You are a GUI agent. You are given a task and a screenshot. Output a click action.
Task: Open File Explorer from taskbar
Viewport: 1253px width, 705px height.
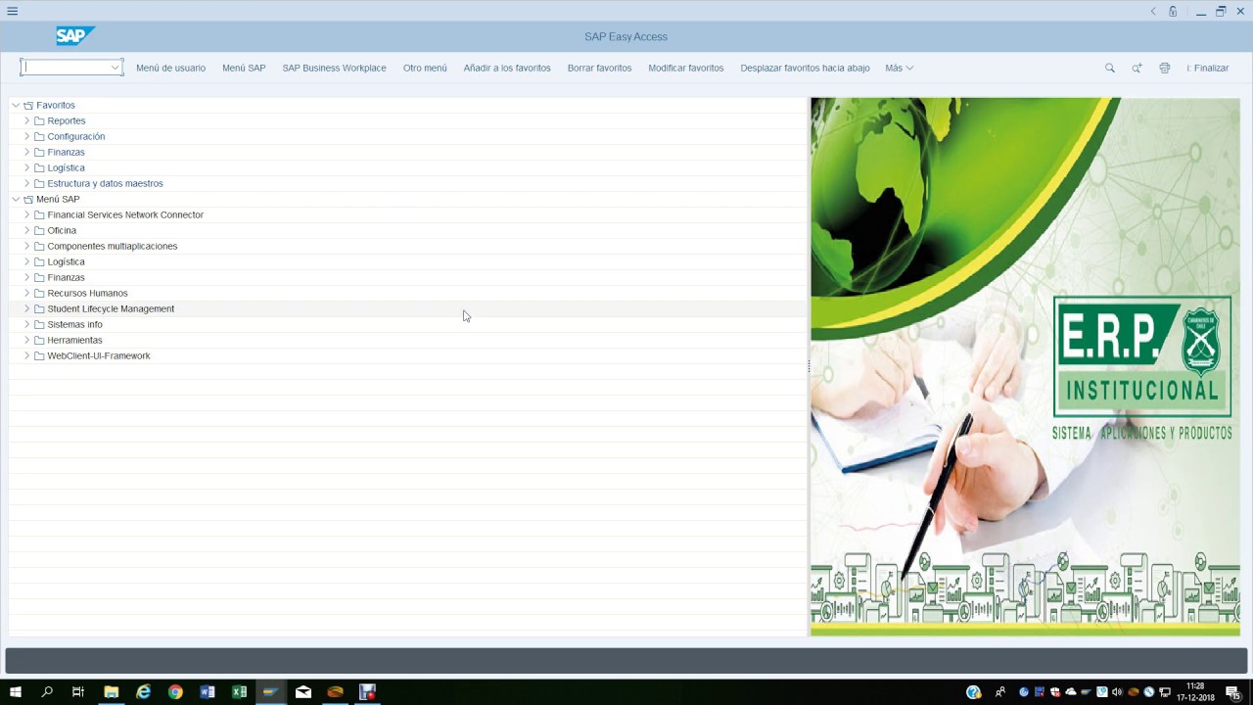coord(112,691)
